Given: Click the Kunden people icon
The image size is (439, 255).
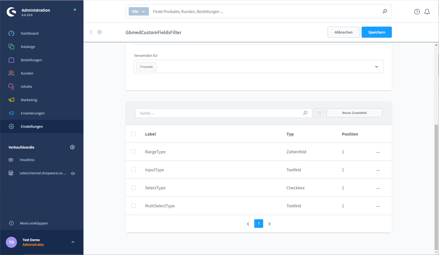Looking at the screenshot, I should (11, 73).
